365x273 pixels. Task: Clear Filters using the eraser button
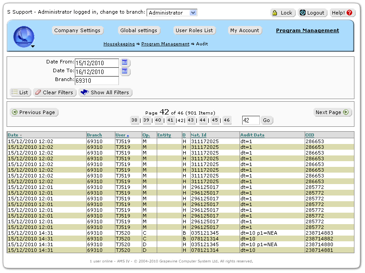[54, 92]
